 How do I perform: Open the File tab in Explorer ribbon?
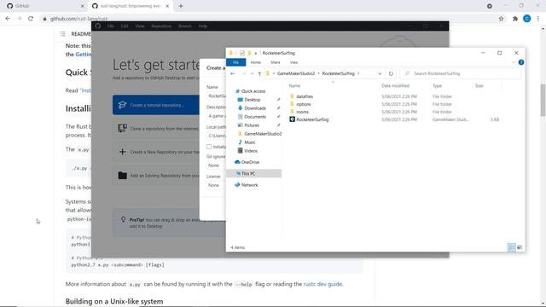235,62
